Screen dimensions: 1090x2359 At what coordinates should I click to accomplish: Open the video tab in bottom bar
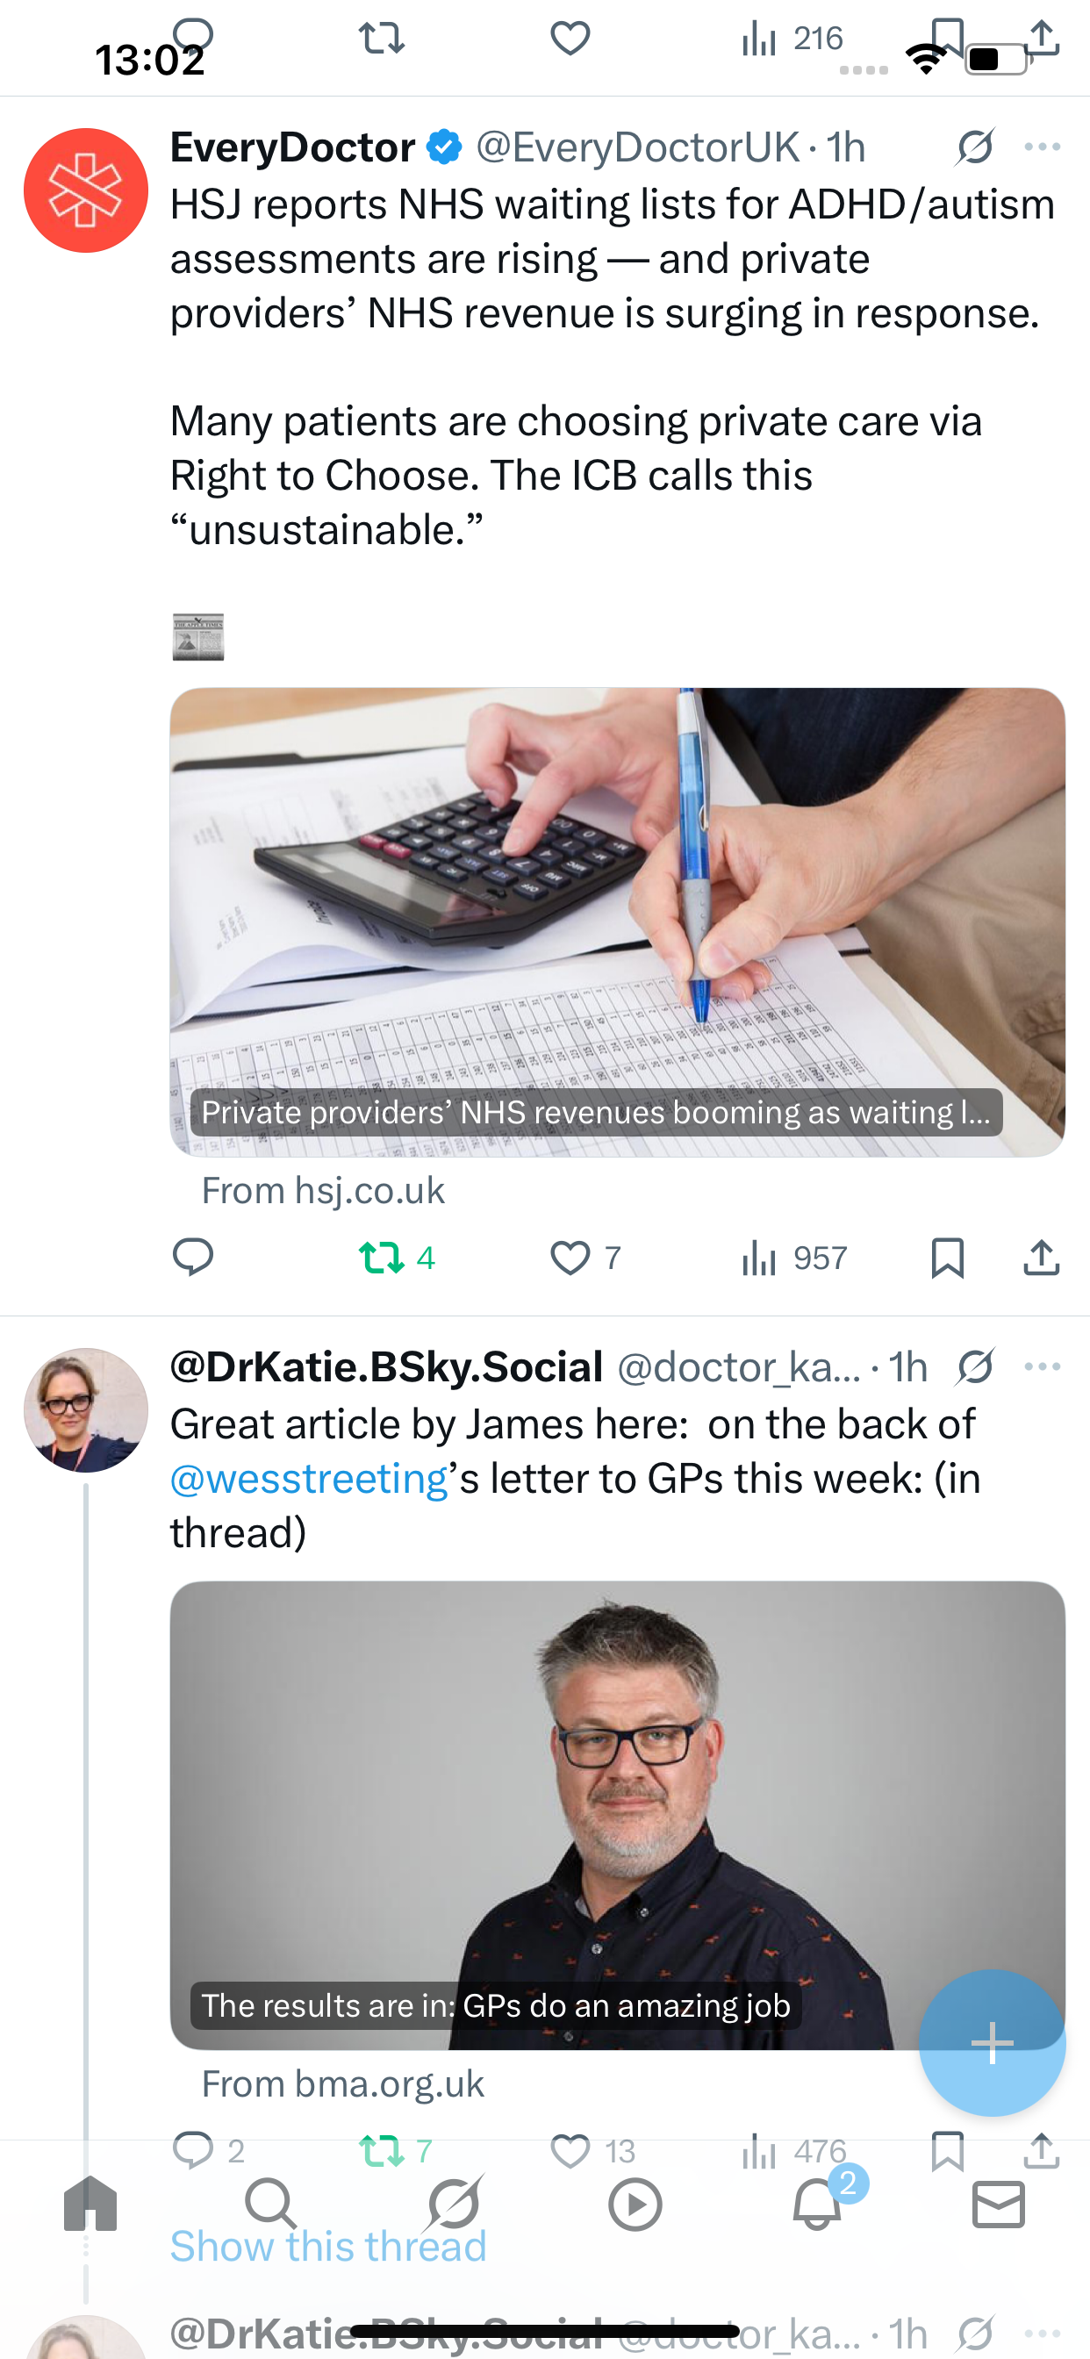635,2204
